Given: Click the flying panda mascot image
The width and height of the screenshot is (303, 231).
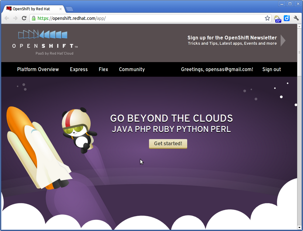Looking at the screenshot, I should (x=79, y=130).
